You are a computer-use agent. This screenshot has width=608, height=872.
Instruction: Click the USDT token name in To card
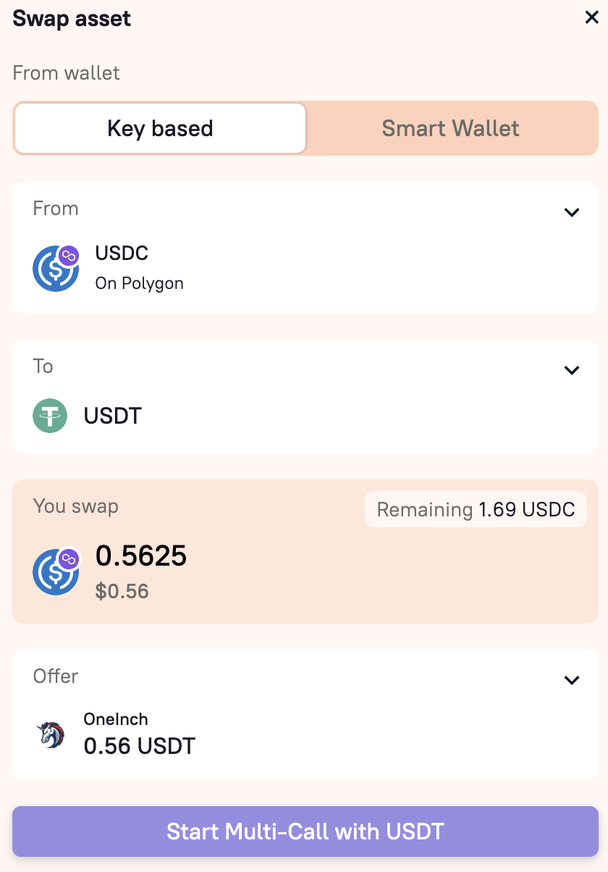pos(113,416)
